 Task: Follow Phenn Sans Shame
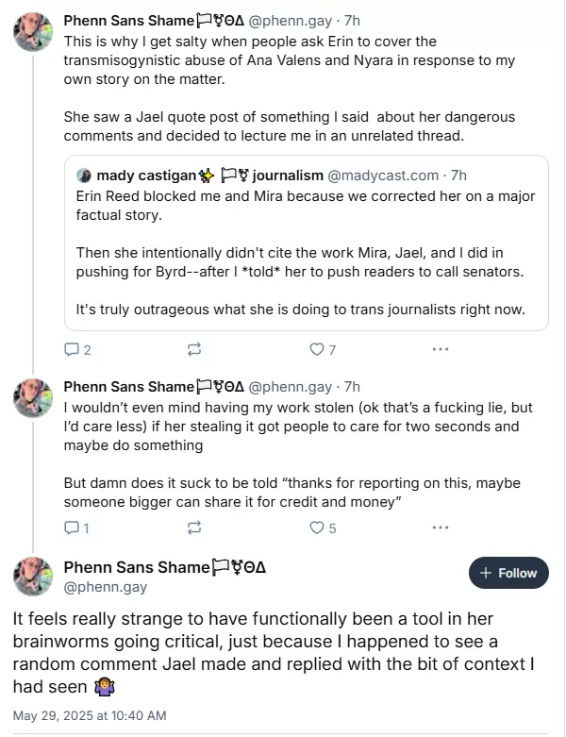pyautogui.click(x=508, y=573)
